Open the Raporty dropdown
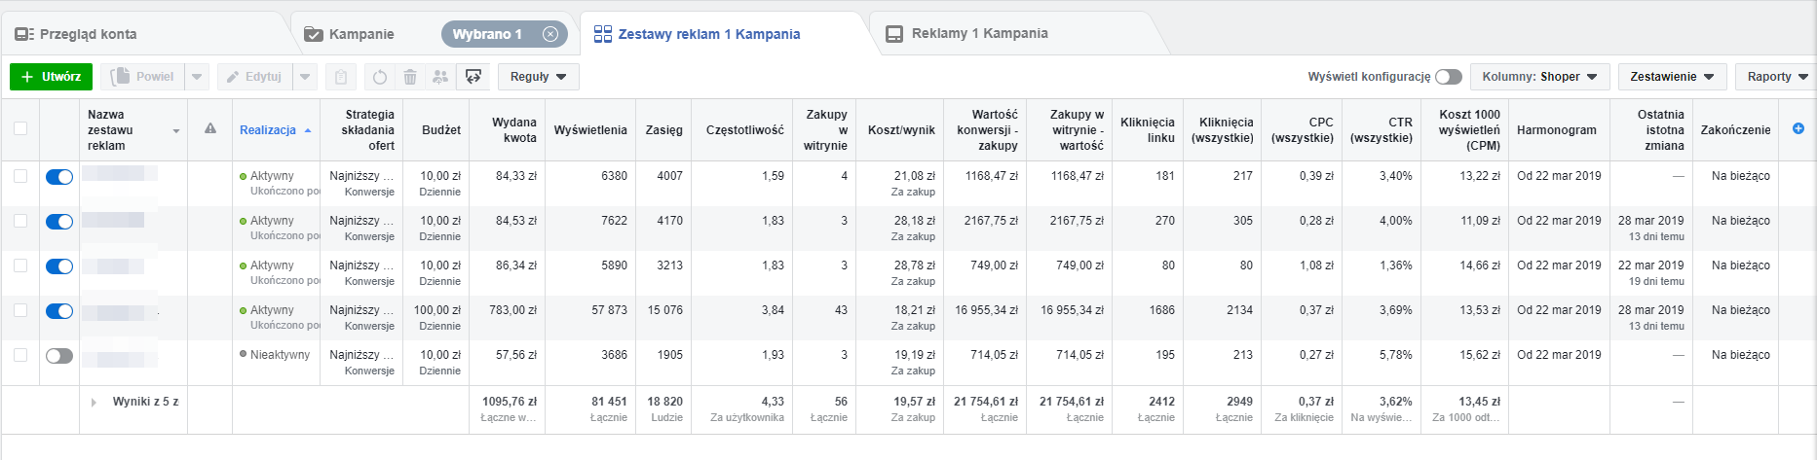This screenshot has height=460, width=1817. coord(1776,77)
